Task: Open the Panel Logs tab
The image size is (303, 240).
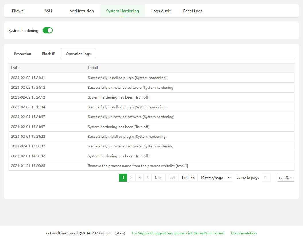Action: (193, 11)
